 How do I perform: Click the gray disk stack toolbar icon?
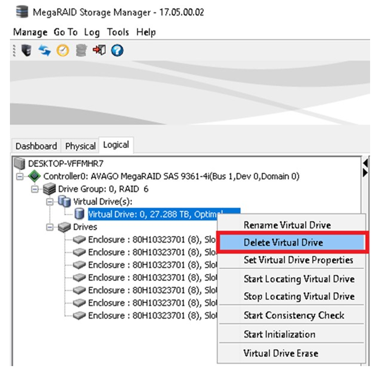point(81,51)
